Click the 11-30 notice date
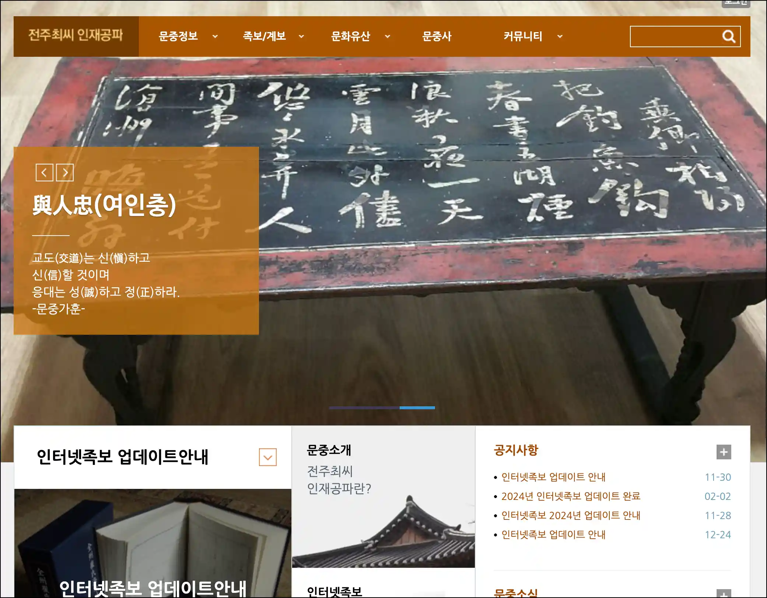This screenshot has height=598, width=767. [x=718, y=477]
